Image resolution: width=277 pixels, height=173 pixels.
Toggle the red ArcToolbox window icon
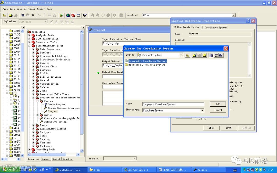point(73,15)
